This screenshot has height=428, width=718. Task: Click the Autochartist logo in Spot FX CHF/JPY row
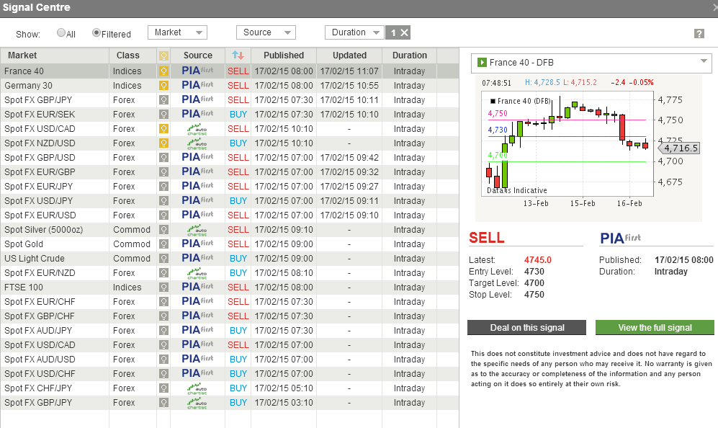click(x=197, y=388)
